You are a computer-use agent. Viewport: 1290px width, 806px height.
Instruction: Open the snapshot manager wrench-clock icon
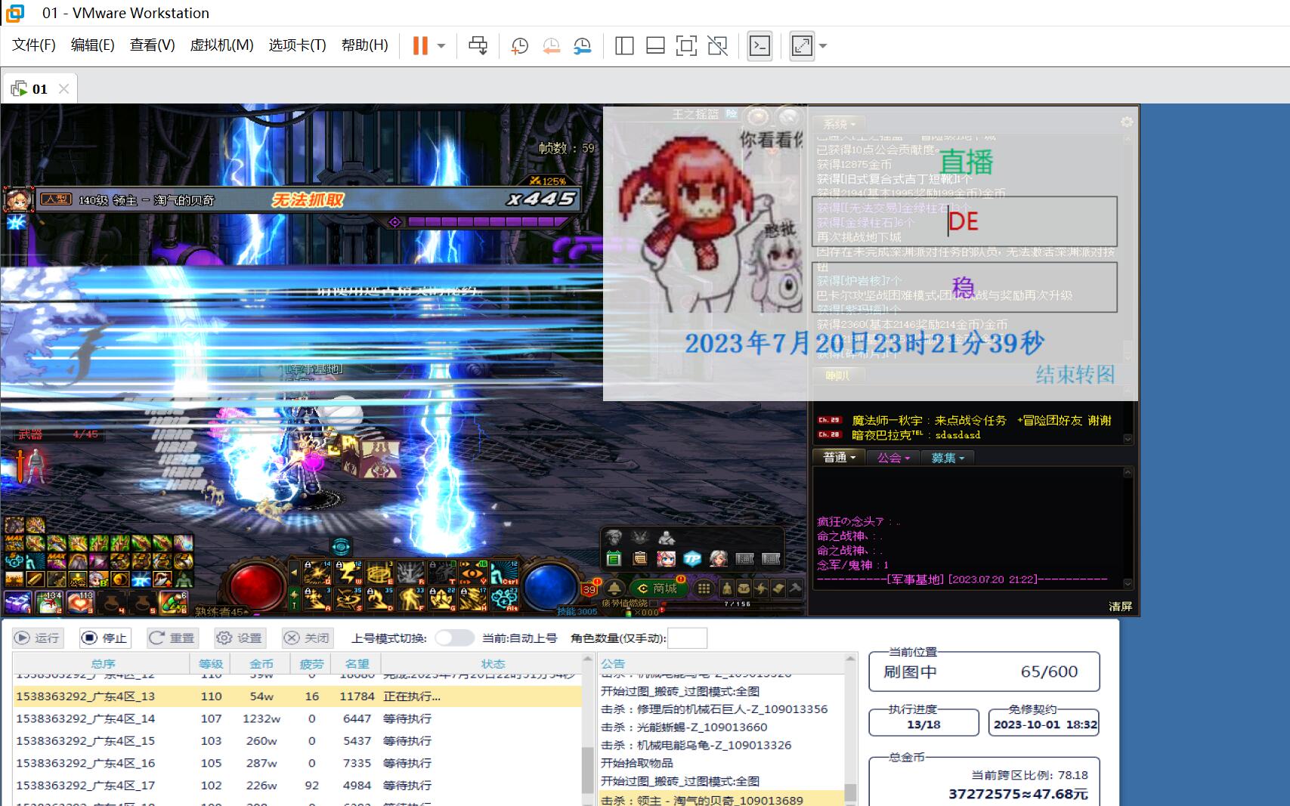point(582,46)
